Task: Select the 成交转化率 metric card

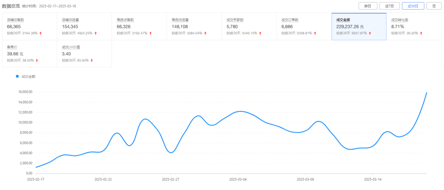Action: [x=414, y=26]
